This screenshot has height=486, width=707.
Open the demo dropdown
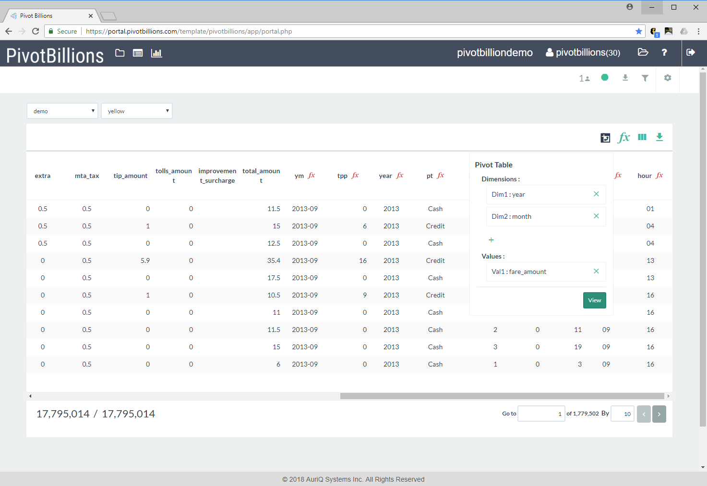click(x=62, y=111)
